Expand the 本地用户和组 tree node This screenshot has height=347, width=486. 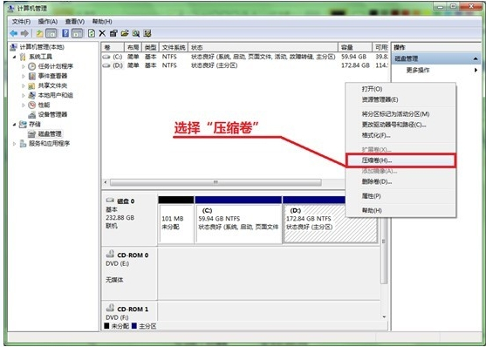[x=24, y=95]
